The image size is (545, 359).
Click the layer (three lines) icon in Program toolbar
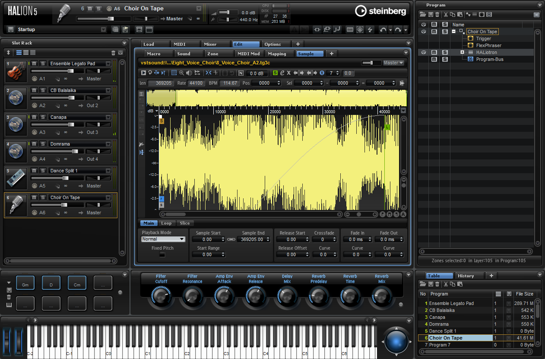[x=475, y=15]
